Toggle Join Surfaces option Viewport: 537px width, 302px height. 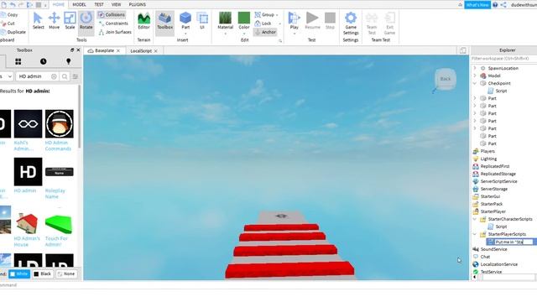pyautogui.click(x=115, y=32)
